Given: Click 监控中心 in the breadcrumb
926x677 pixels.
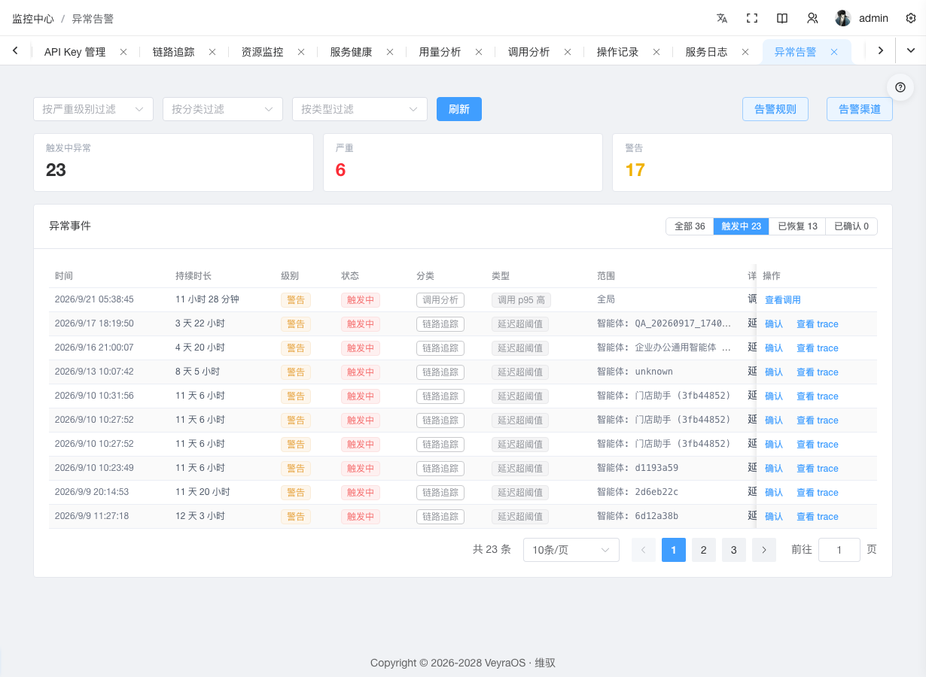Looking at the screenshot, I should 33,18.
